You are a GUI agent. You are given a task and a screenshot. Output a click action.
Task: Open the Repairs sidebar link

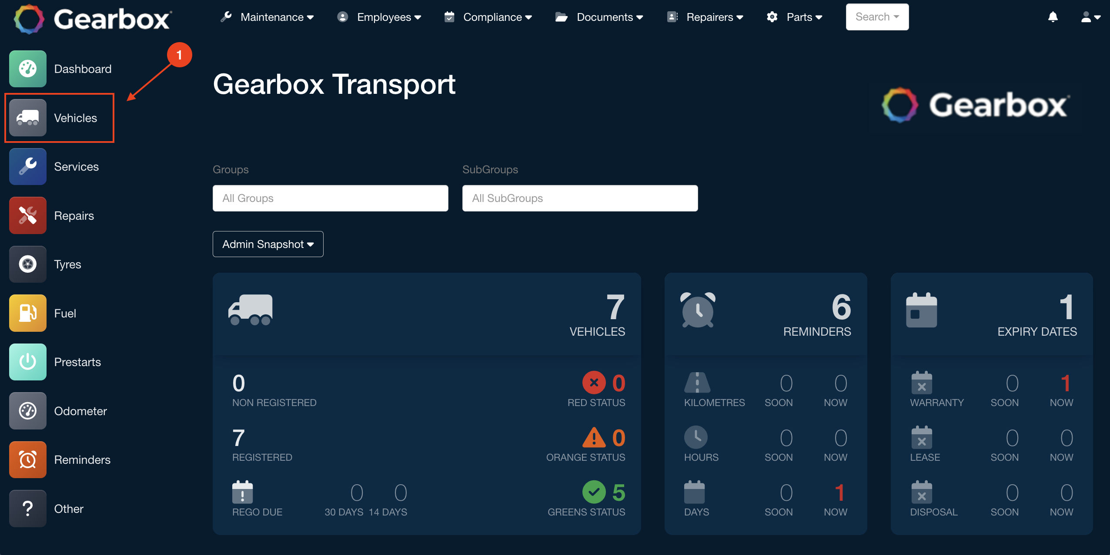(x=74, y=215)
